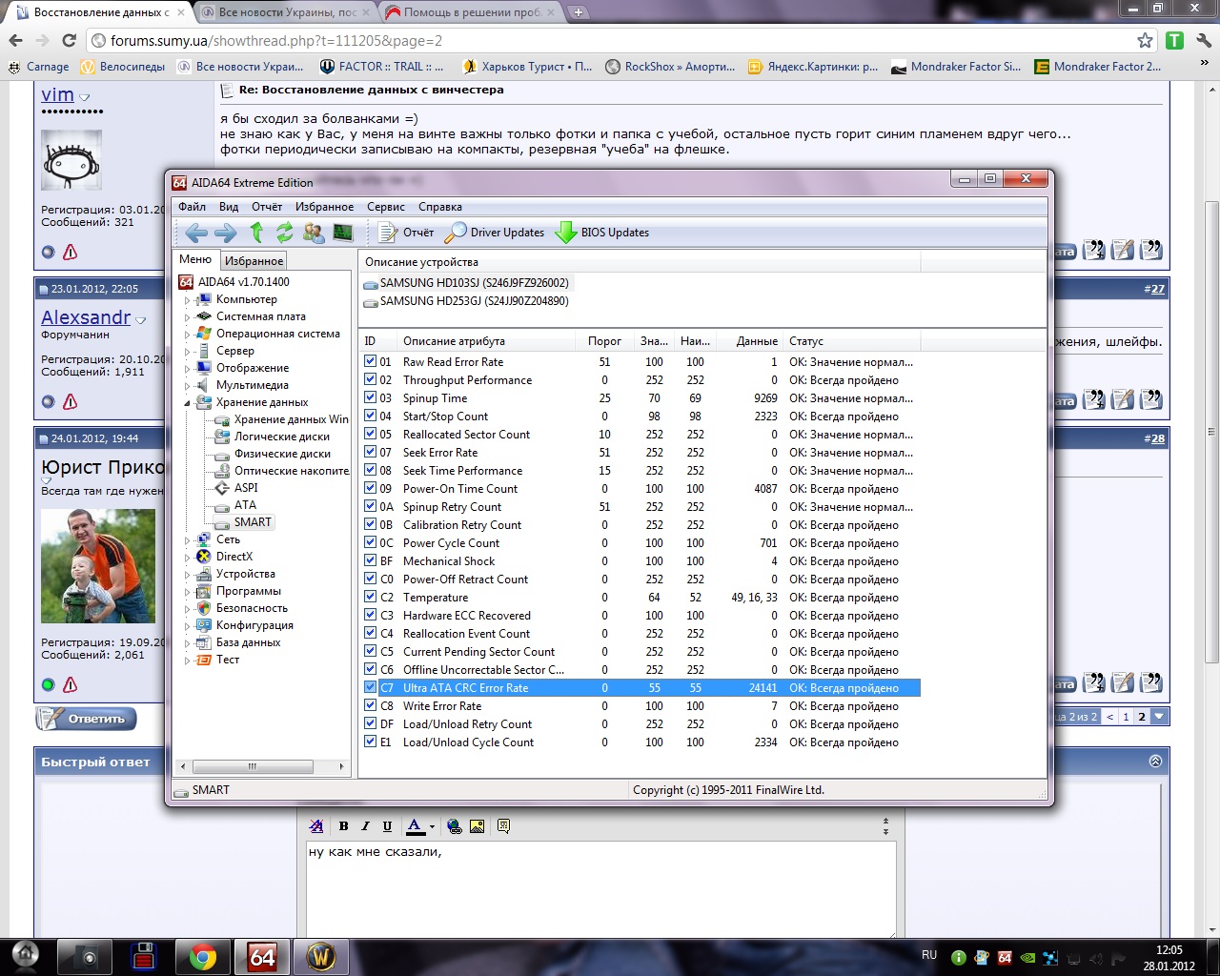Open the Alexsandr user profile link
Viewport: 1220px width, 976px height.
86,317
